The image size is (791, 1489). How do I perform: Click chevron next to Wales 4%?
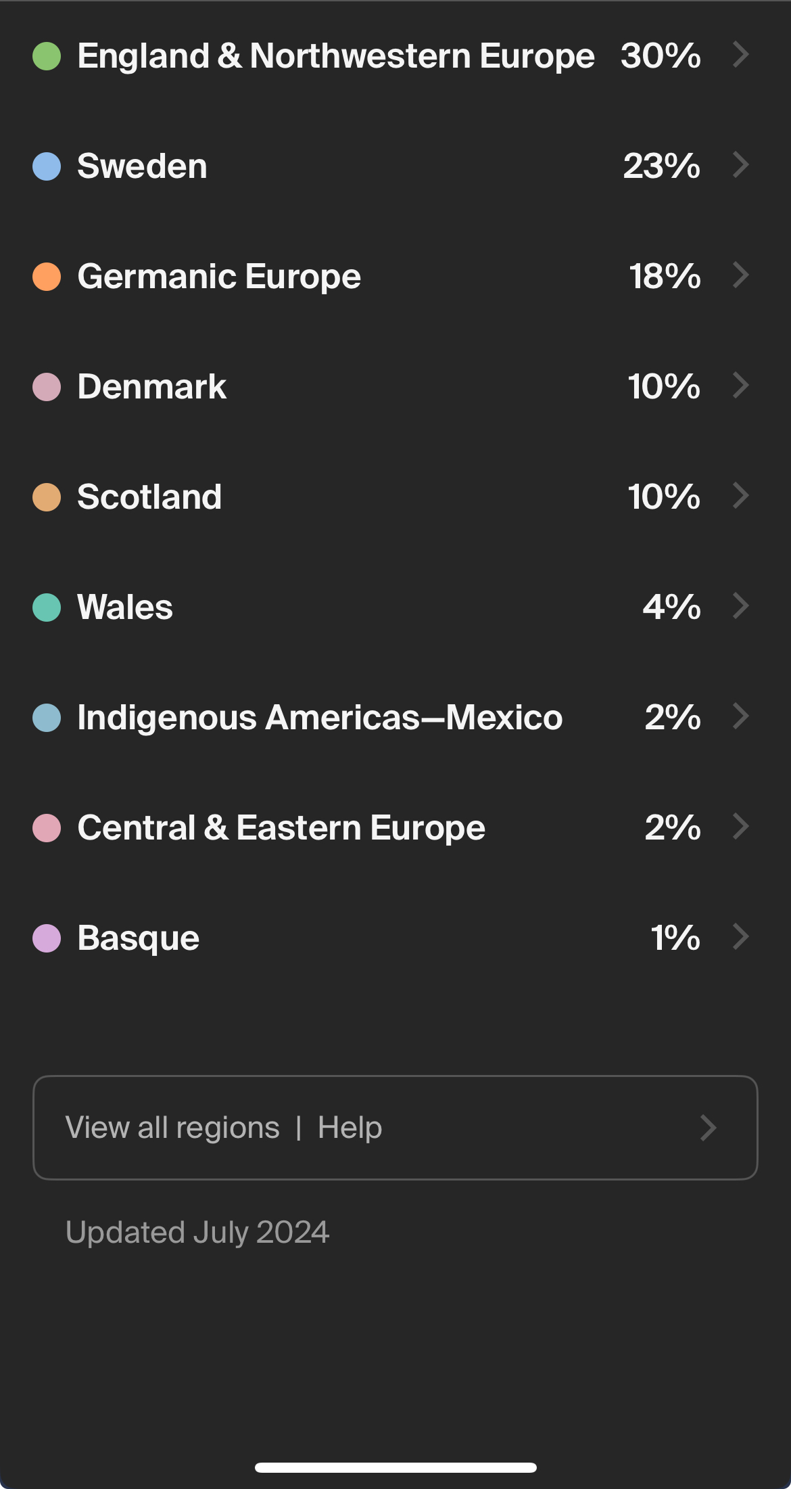click(x=741, y=606)
